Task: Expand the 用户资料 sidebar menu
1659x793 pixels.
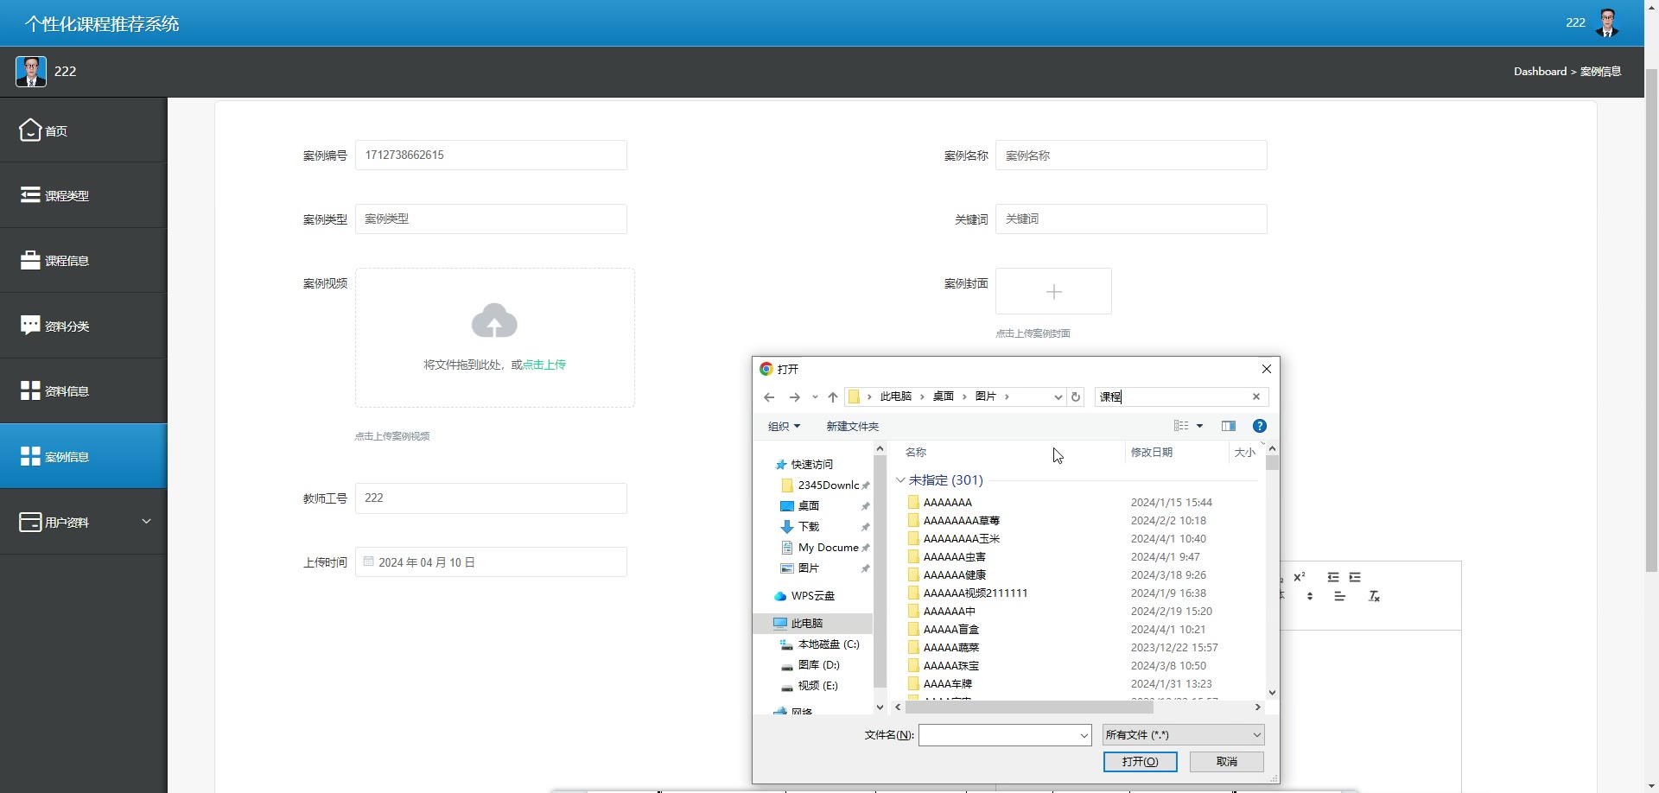Action: [x=83, y=522]
